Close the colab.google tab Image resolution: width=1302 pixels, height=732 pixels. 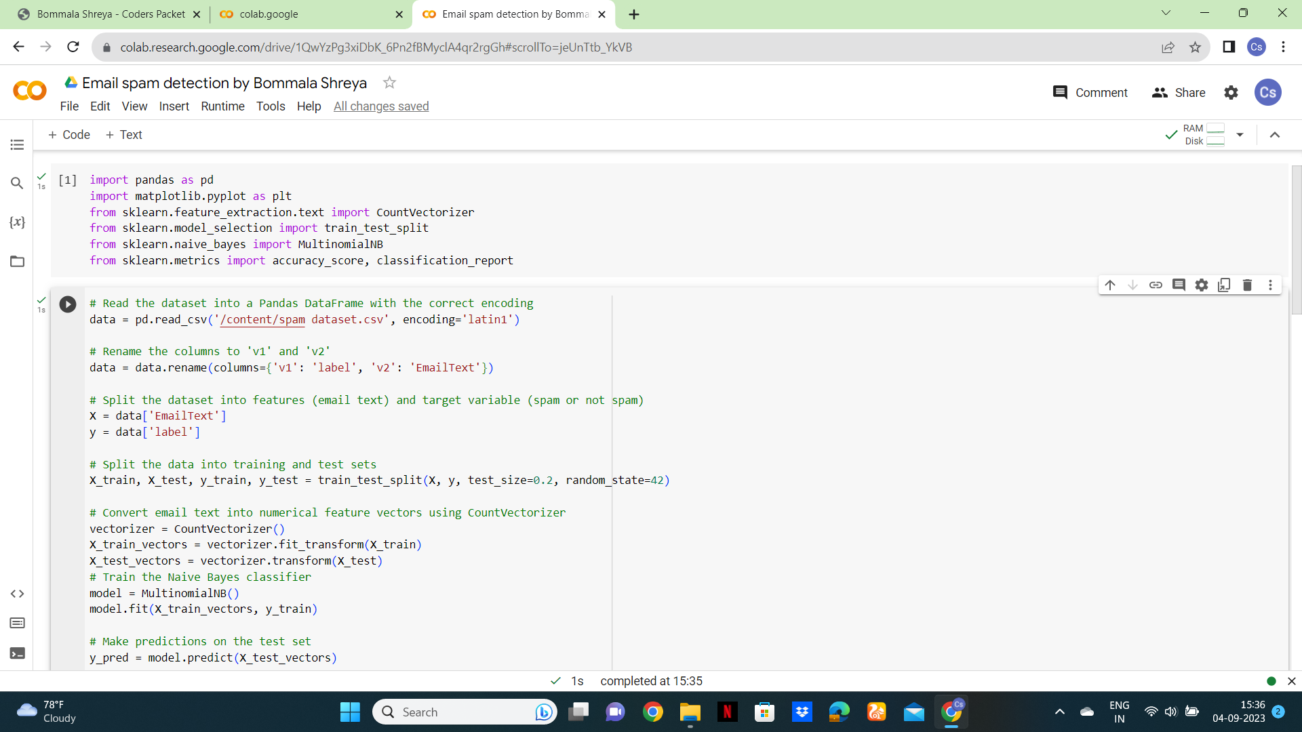click(399, 14)
